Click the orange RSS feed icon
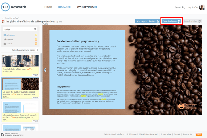The height and width of the screenshot is (138, 207). (x=199, y=134)
